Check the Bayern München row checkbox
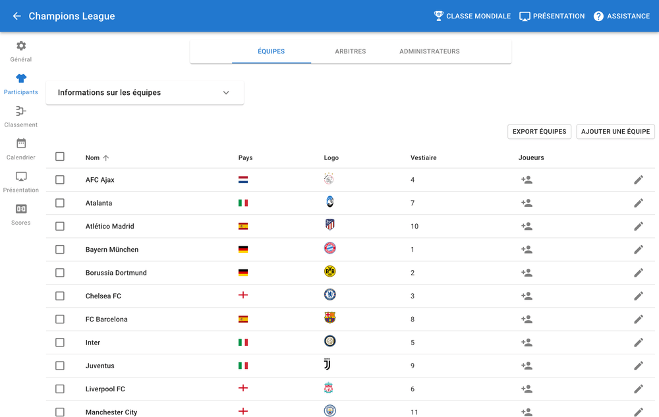659x417 pixels. click(x=60, y=250)
